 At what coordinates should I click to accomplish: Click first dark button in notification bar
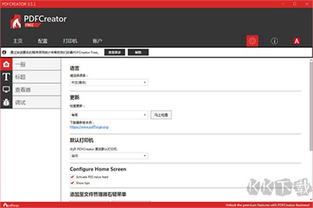114,52
